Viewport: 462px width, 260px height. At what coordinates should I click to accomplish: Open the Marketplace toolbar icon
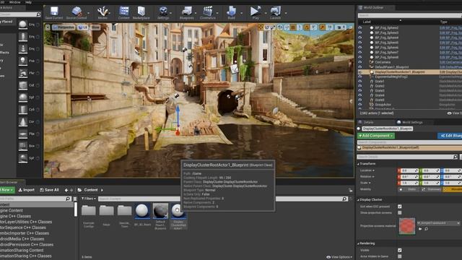[141, 13]
